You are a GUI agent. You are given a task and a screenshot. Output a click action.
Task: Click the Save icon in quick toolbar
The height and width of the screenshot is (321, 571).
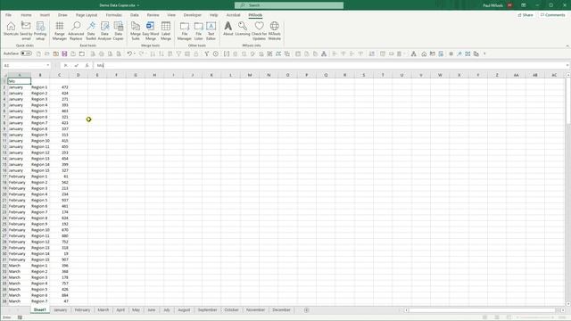pos(64,53)
